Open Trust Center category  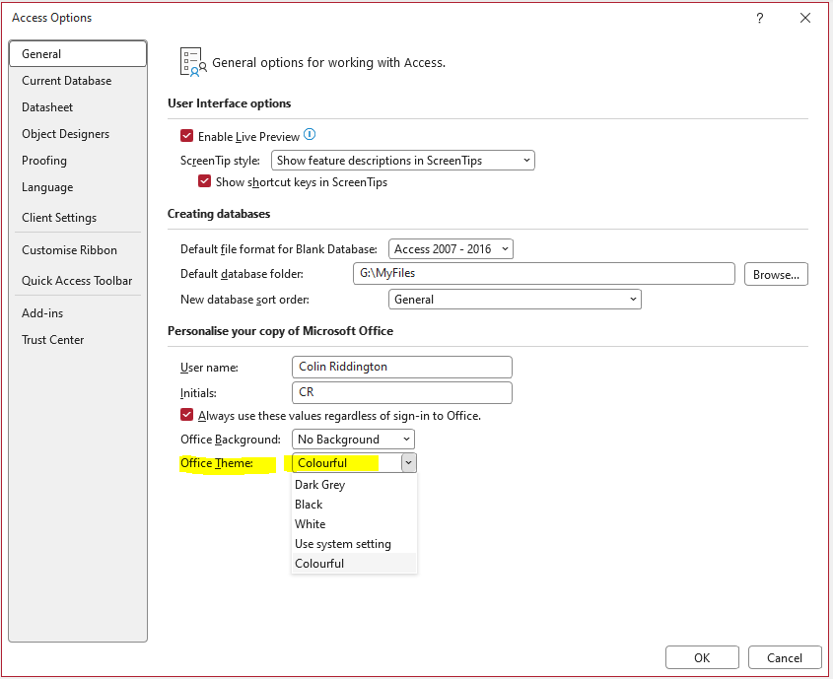click(x=78, y=340)
